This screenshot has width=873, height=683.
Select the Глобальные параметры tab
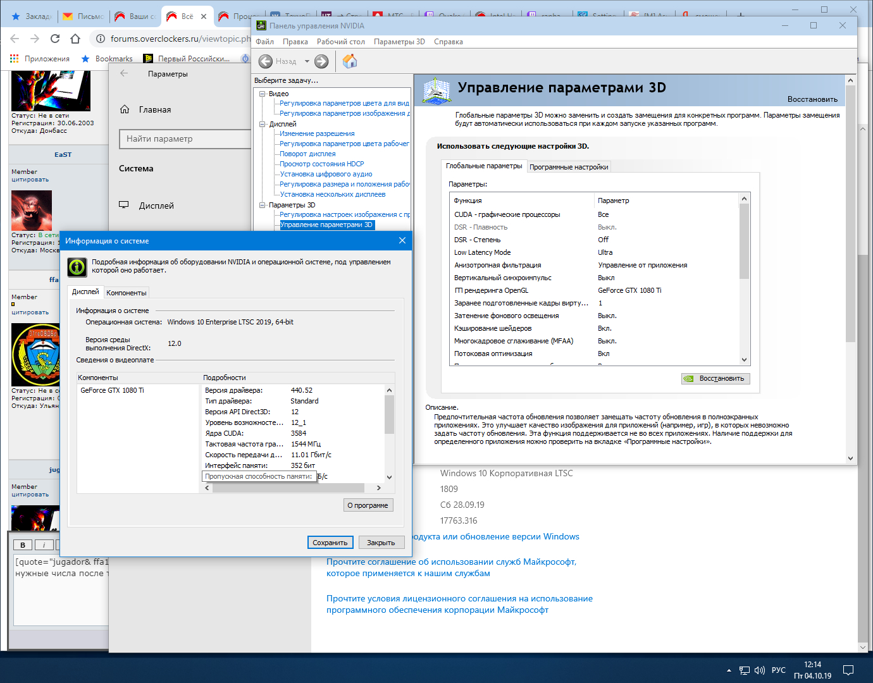pyautogui.click(x=484, y=166)
